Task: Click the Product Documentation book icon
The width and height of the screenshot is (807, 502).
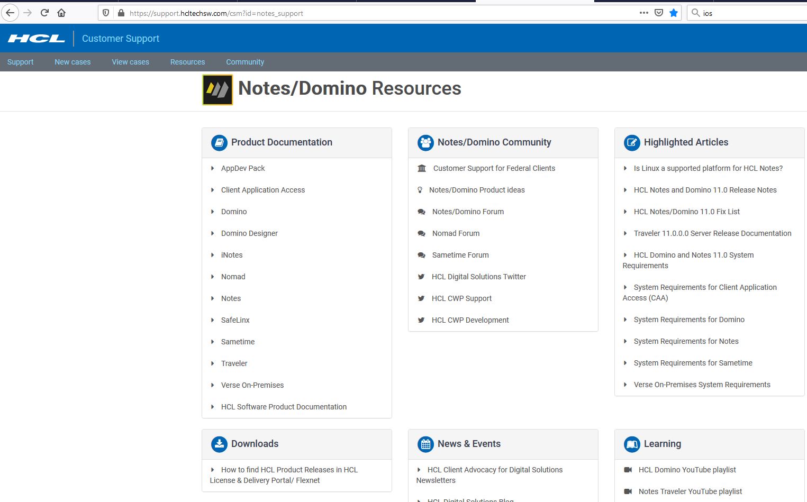Action: click(x=219, y=142)
